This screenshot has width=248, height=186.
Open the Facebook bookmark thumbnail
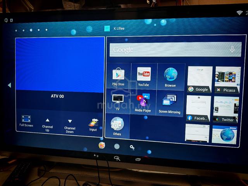(x=198, y=108)
